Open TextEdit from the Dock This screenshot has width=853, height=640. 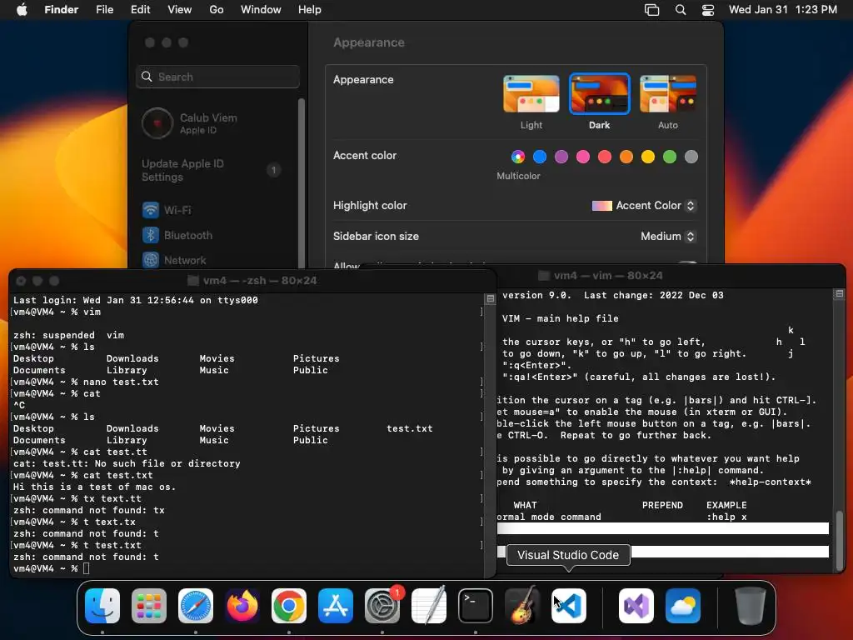[429, 606]
